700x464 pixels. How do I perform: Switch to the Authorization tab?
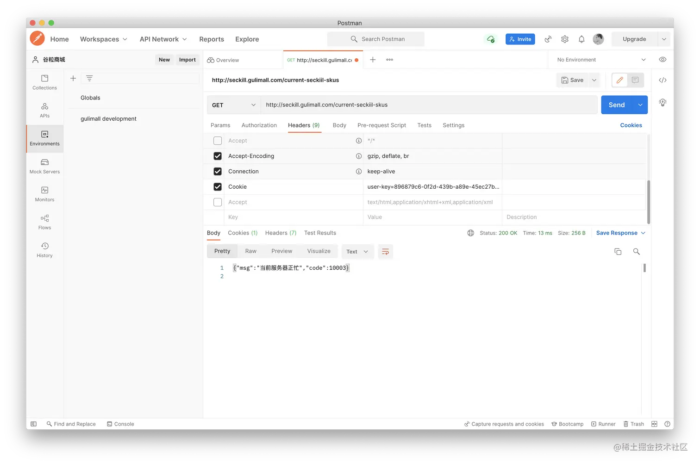click(259, 125)
